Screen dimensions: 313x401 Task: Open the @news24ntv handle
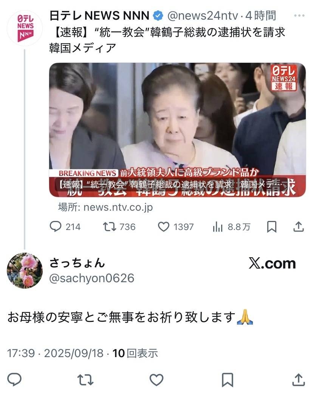203,16
